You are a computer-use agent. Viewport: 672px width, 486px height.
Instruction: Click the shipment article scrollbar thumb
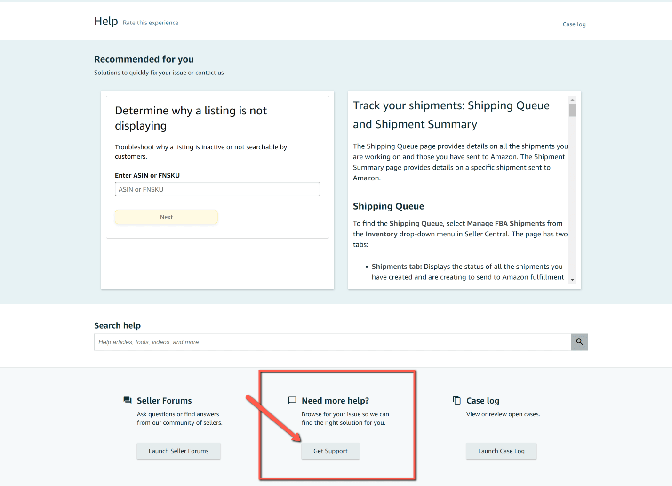pos(572,110)
